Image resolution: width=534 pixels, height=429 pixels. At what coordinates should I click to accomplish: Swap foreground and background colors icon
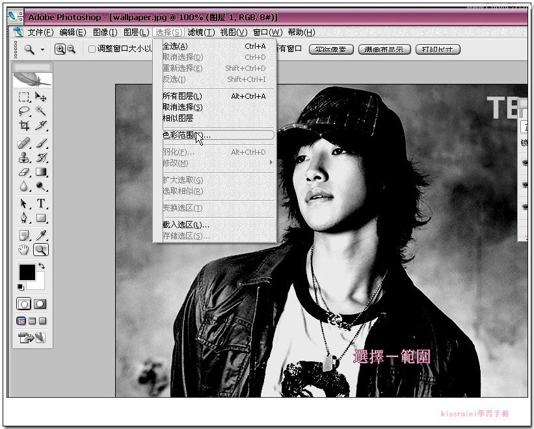pos(42,266)
